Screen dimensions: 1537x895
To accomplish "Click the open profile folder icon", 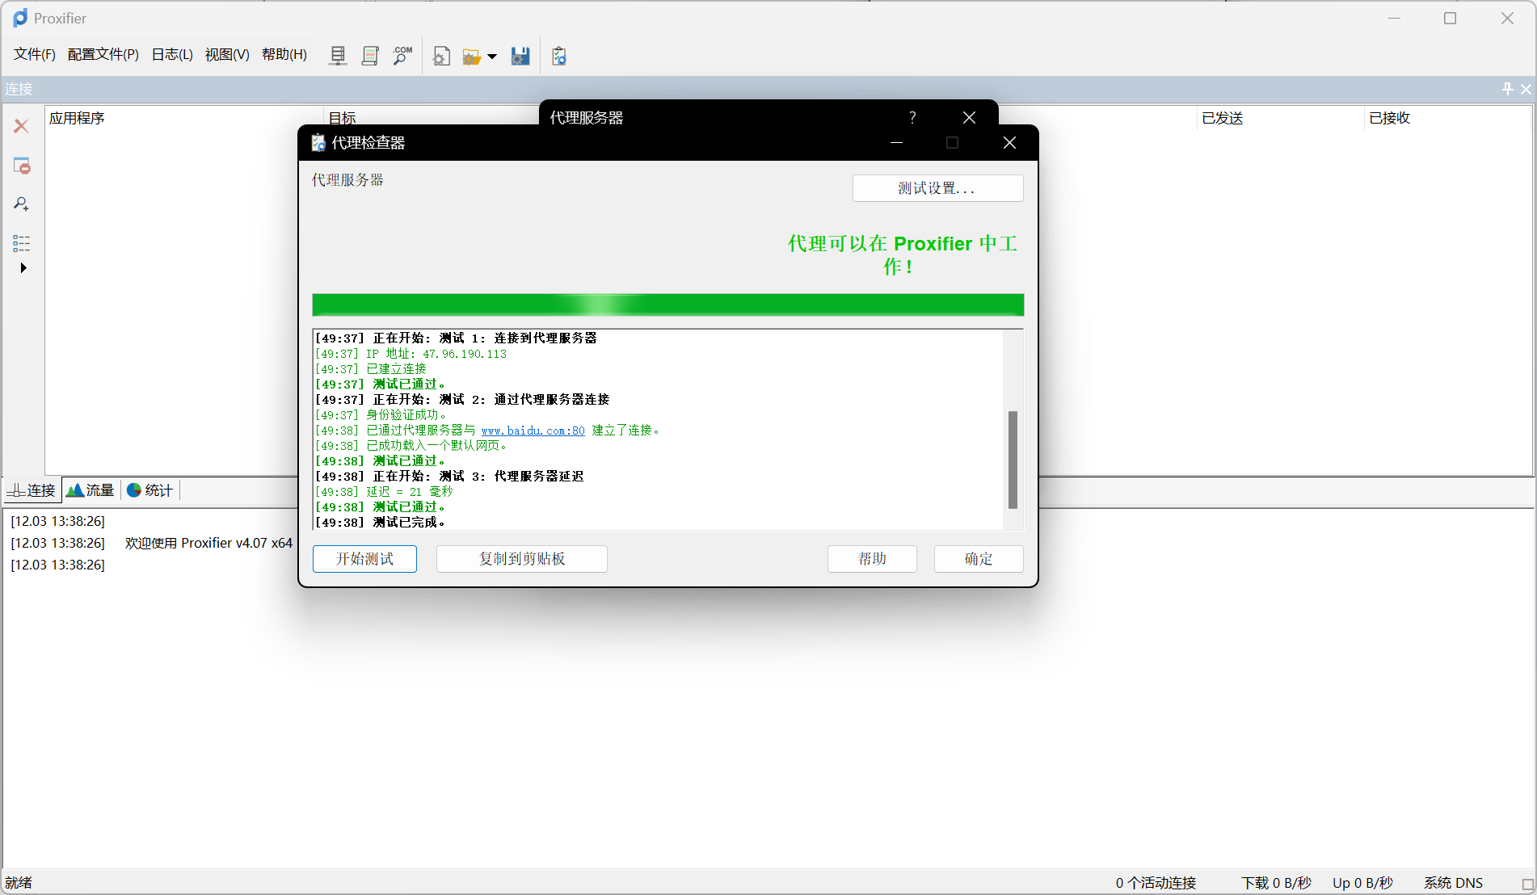I will pyautogui.click(x=472, y=57).
